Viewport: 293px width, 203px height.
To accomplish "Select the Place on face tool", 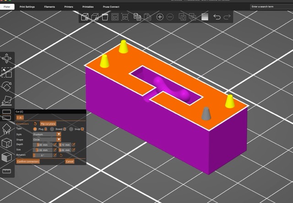I will tap(6, 101).
